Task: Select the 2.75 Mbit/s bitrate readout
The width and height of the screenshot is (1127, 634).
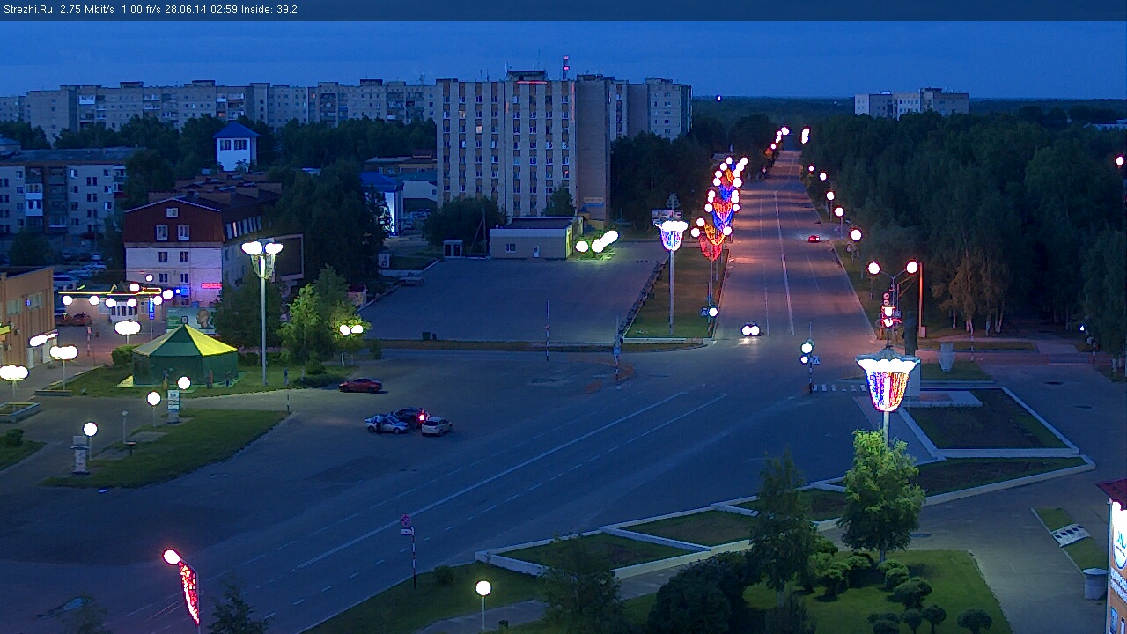Action: [x=87, y=10]
